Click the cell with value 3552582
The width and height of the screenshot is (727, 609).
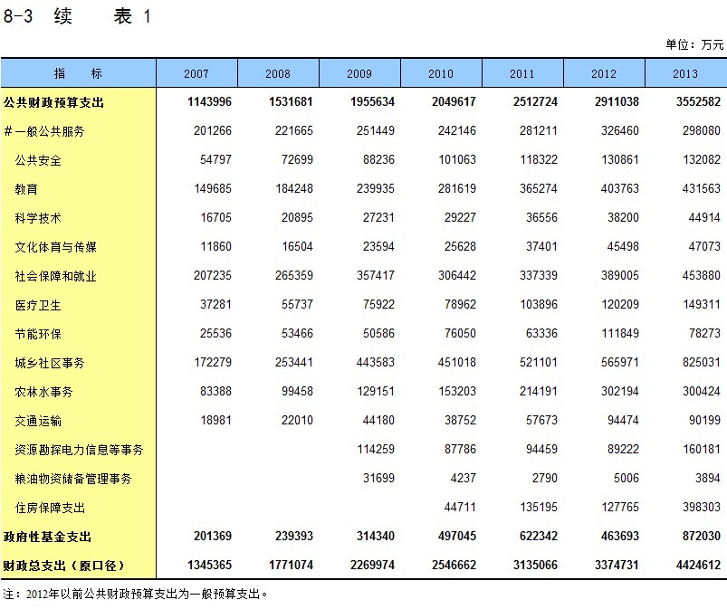tap(695, 102)
